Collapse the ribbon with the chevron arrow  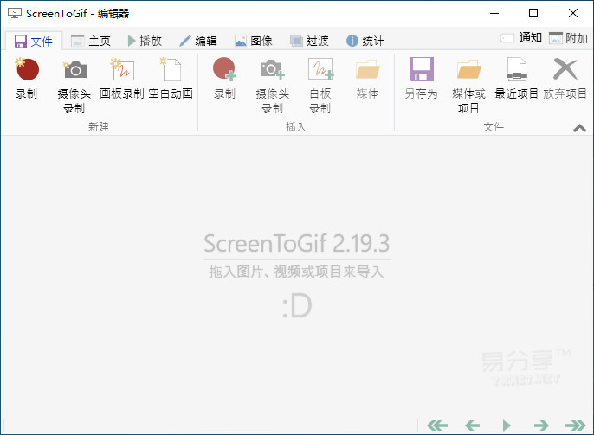[x=579, y=128]
